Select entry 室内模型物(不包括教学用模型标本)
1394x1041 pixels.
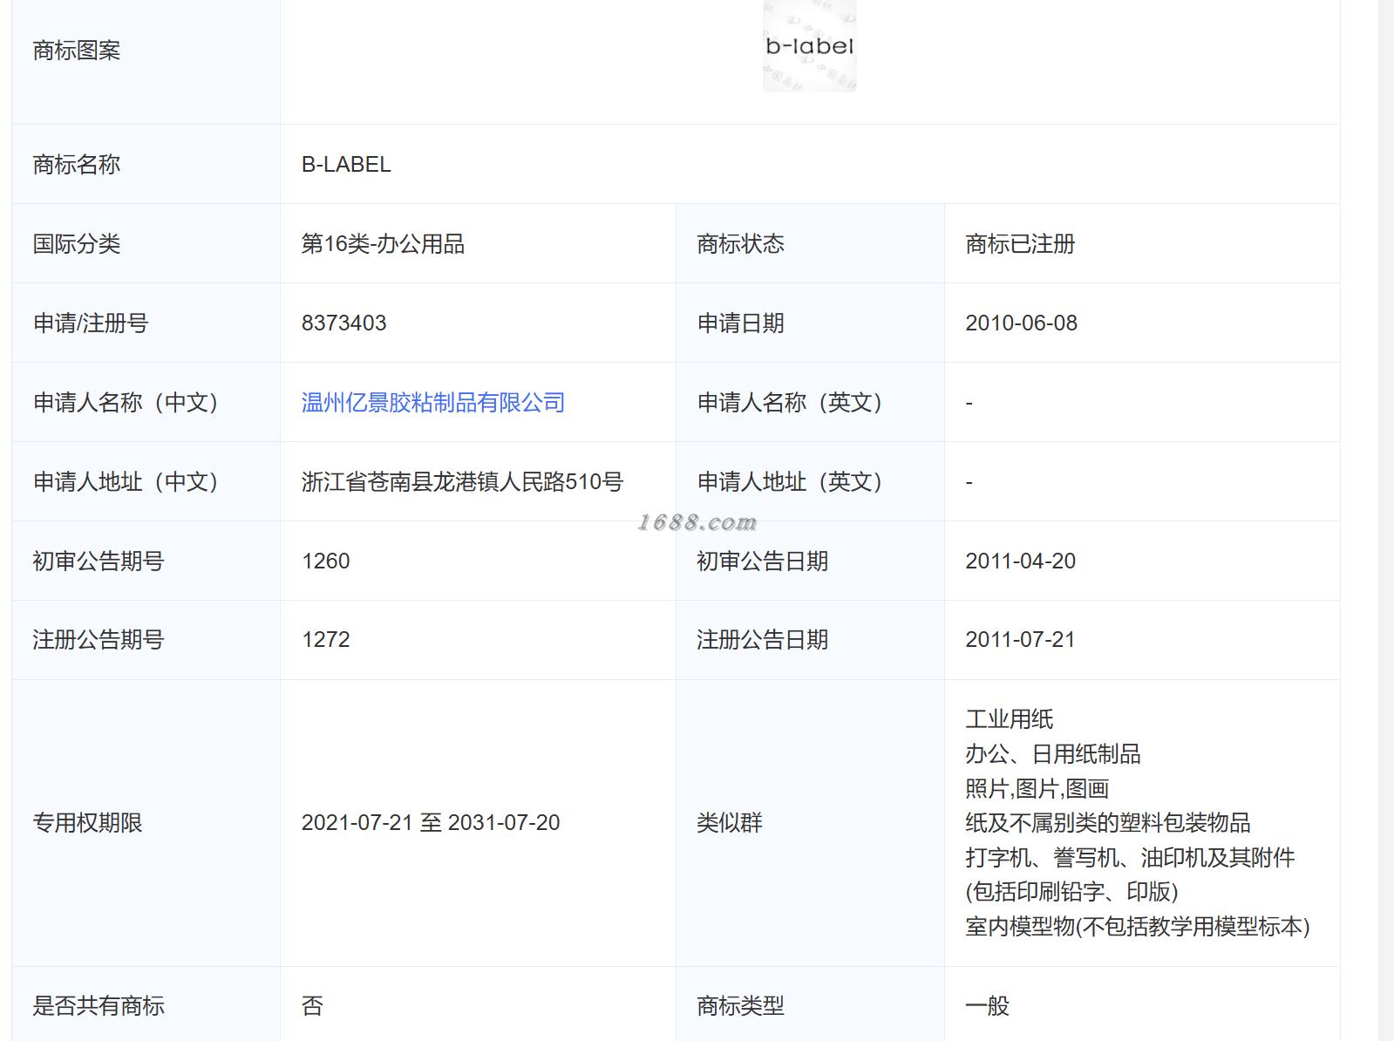pyautogui.click(x=1138, y=927)
